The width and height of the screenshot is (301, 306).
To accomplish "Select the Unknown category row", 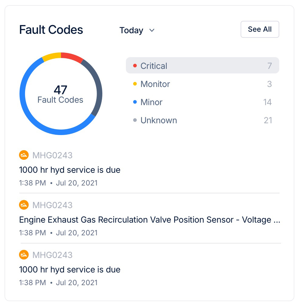I will 202,120.
